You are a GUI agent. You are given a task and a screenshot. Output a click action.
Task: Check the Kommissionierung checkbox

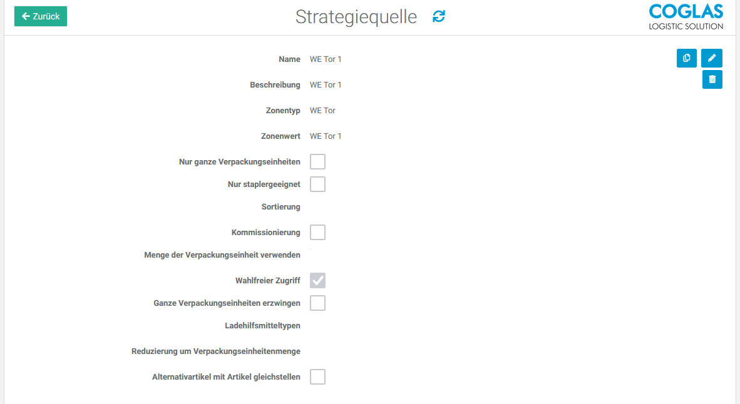[x=317, y=233]
